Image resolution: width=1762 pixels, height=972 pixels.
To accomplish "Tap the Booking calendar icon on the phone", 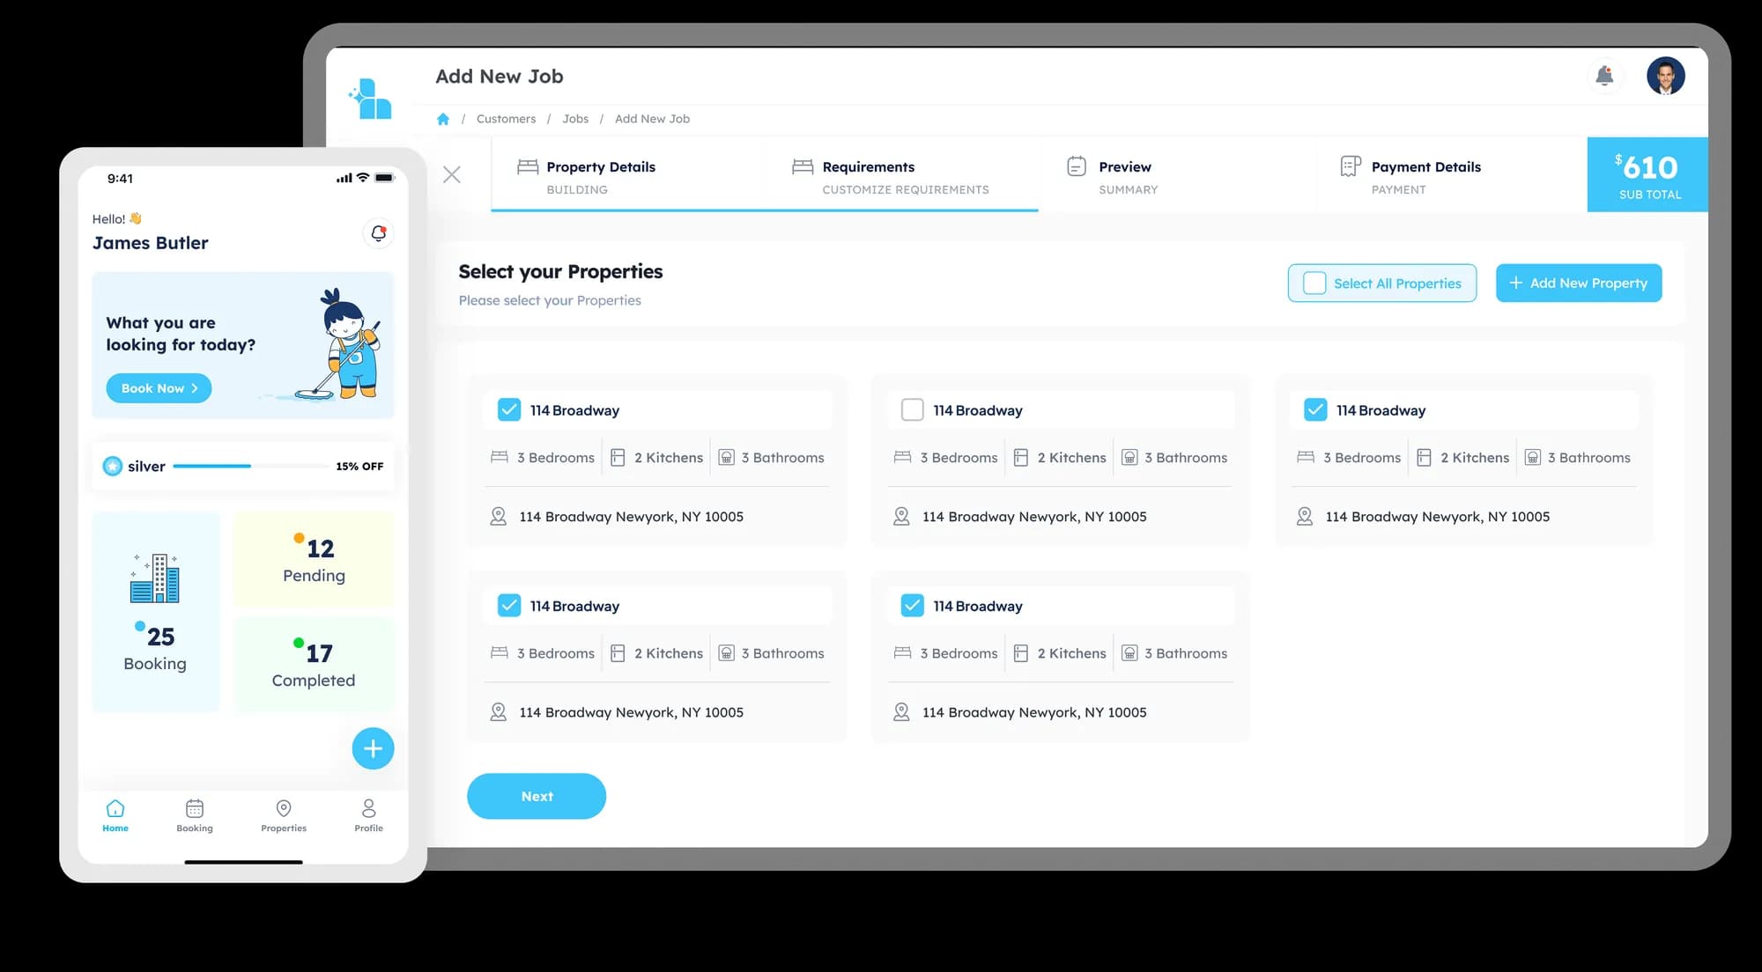I will 194,807.
